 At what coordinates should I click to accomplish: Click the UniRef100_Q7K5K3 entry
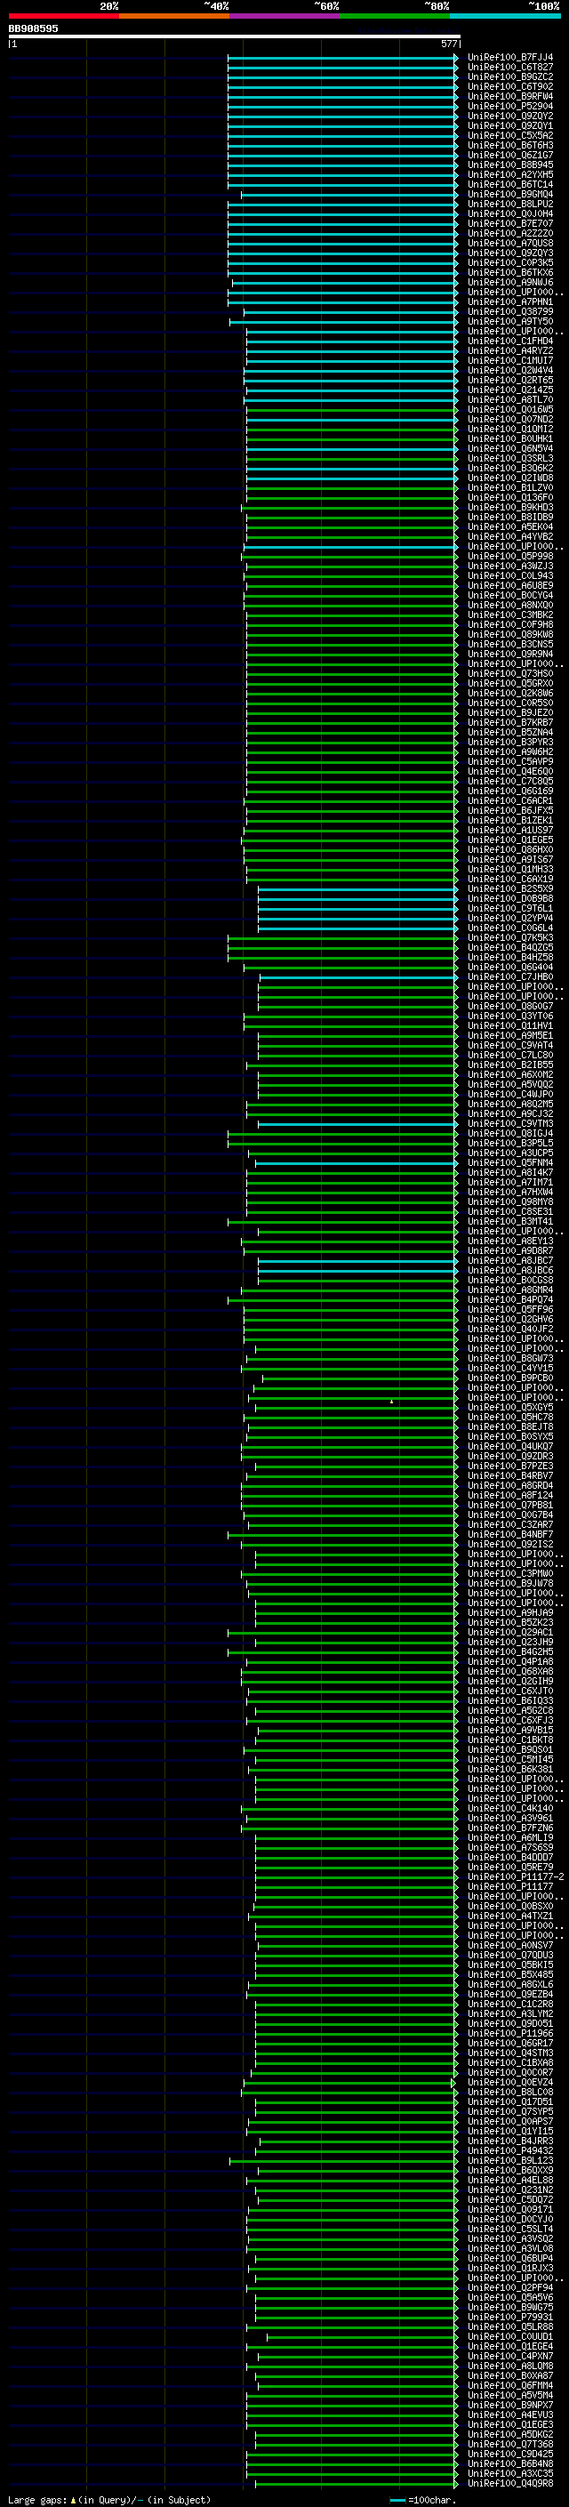(509, 938)
